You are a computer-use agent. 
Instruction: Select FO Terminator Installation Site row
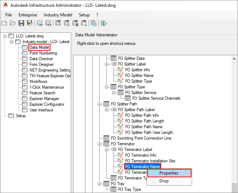pyautogui.click(x=150, y=161)
